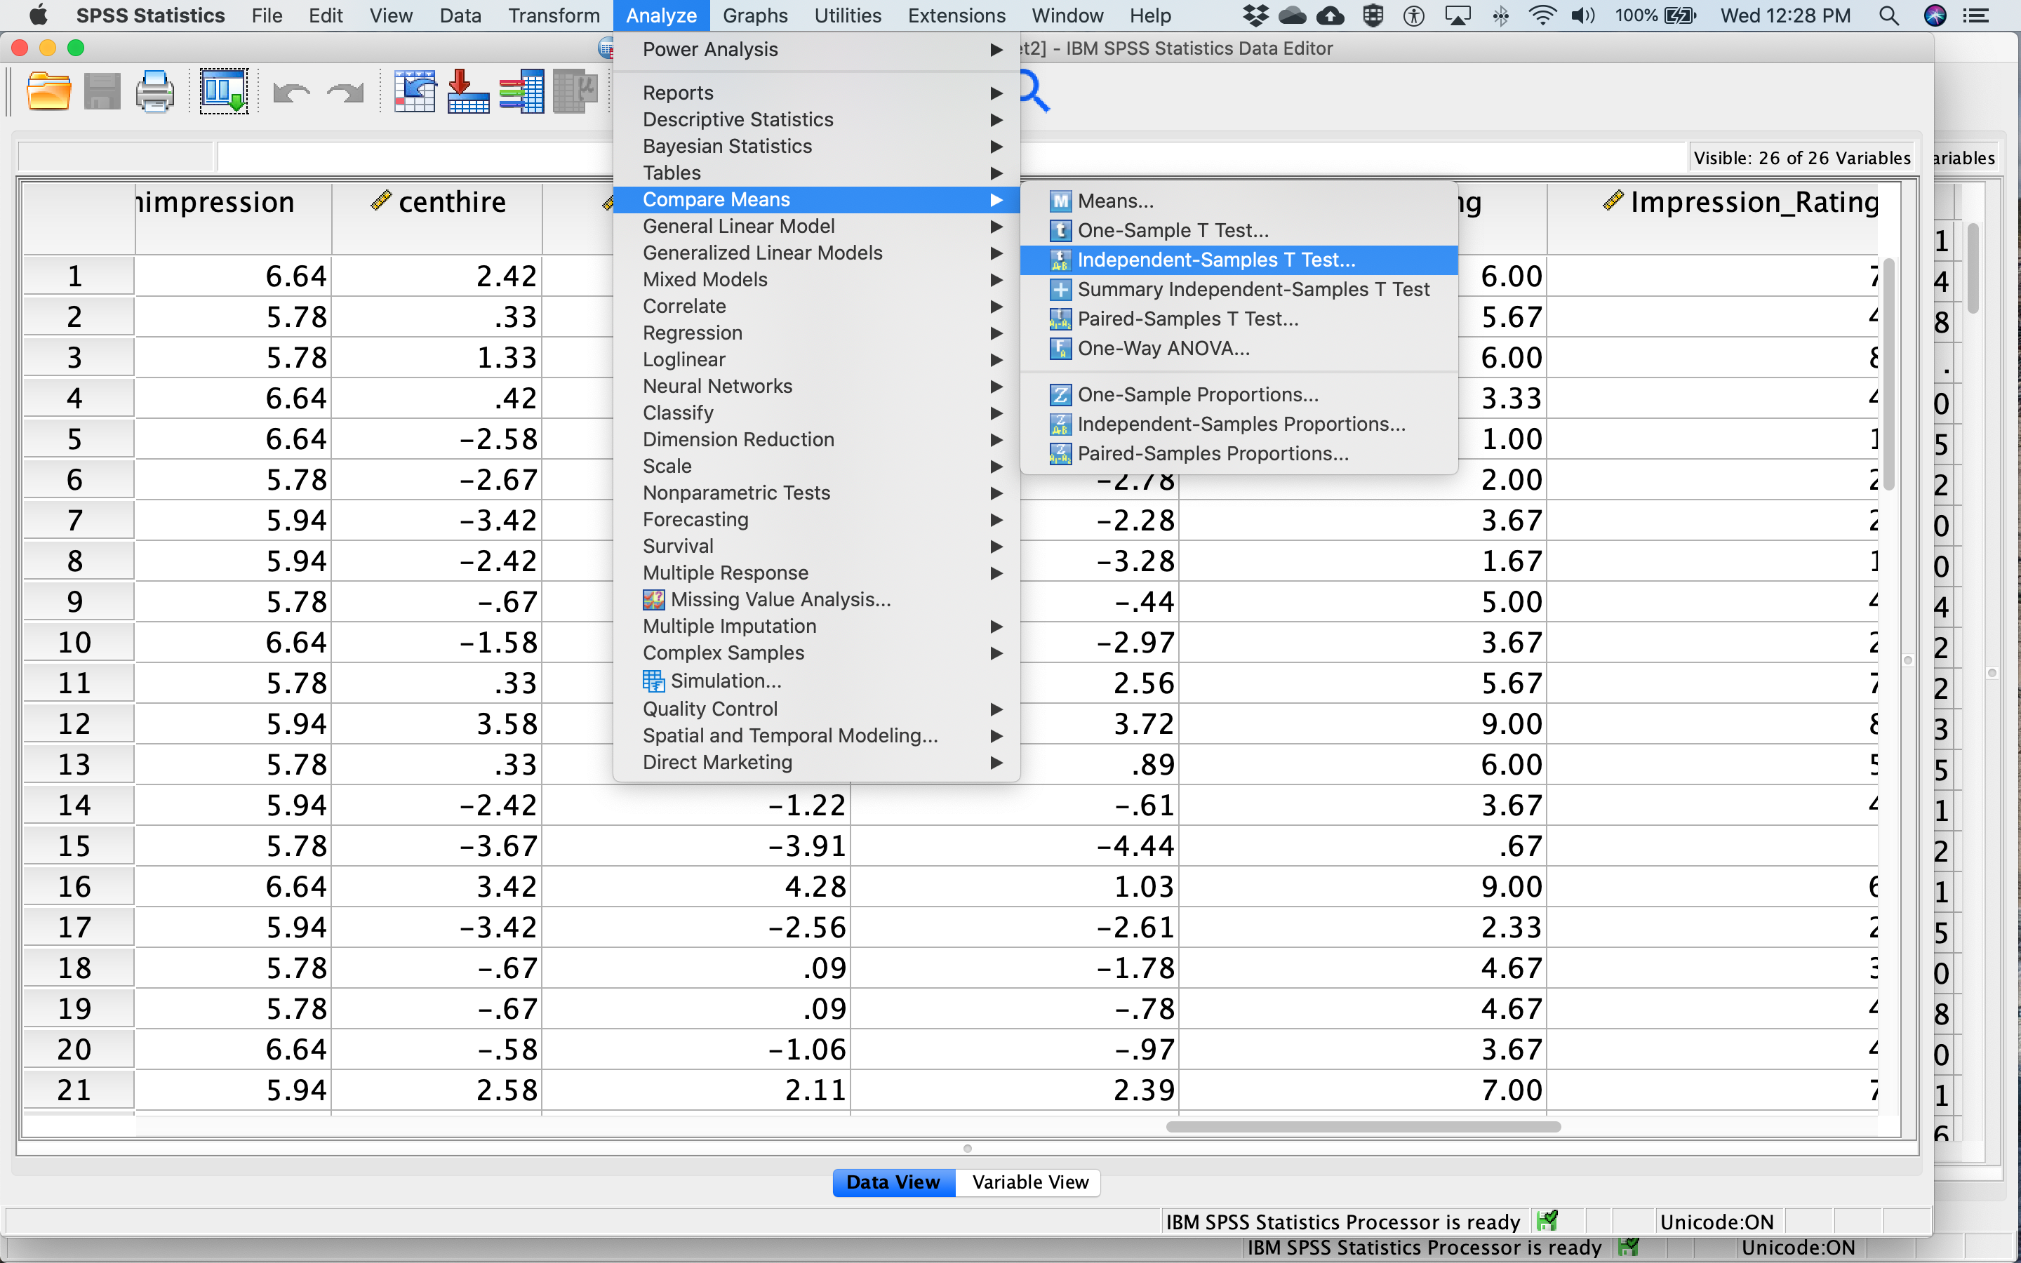Select the centhire column header

point(436,218)
